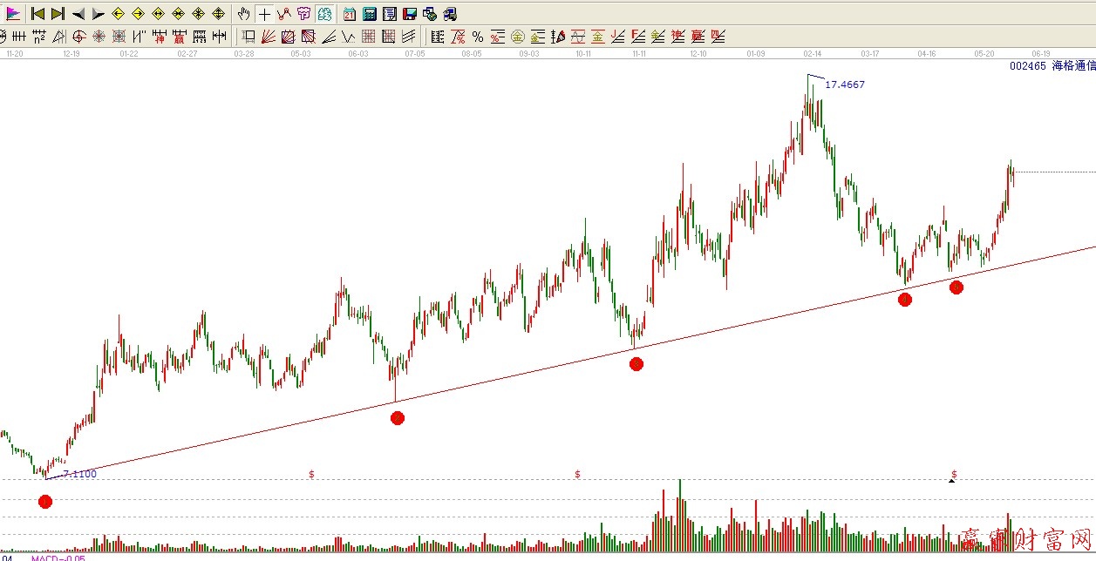The width and height of the screenshot is (1096, 561).
Task: Select the red fan lines drawing tool
Action: 269,37
